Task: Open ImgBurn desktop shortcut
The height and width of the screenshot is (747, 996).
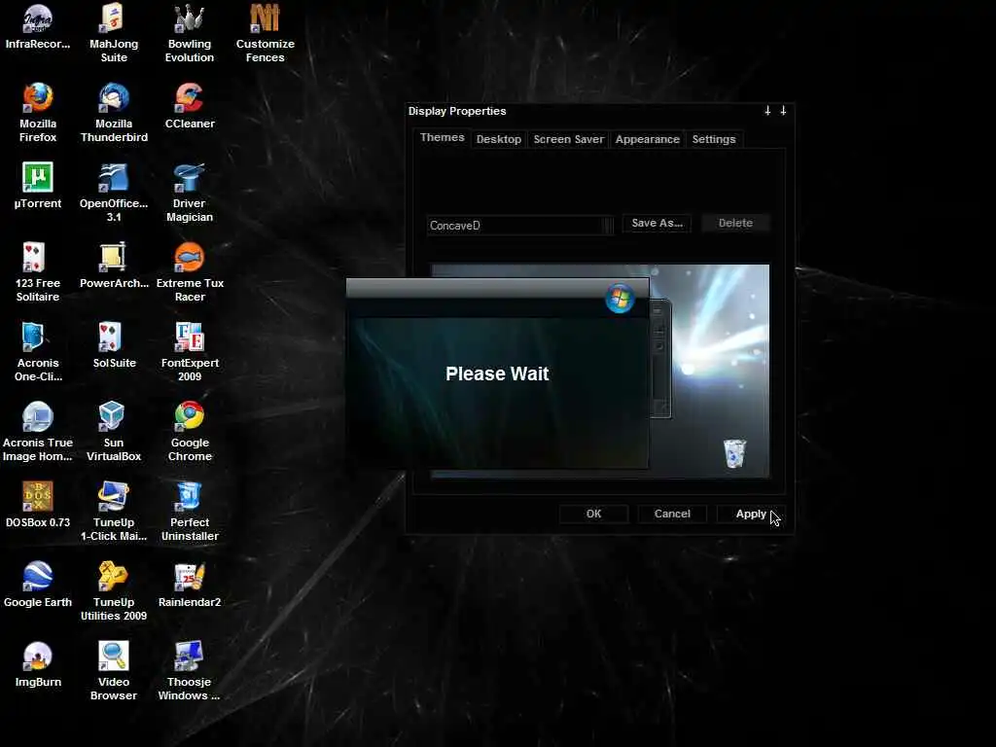Action: [x=38, y=663]
